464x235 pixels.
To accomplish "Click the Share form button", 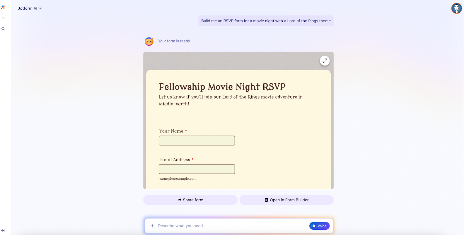I will [190, 200].
